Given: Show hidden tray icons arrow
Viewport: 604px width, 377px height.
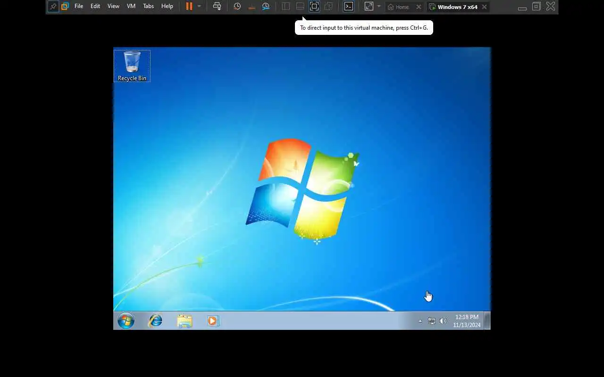Looking at the screenshot, I should [x=420, y=321].
